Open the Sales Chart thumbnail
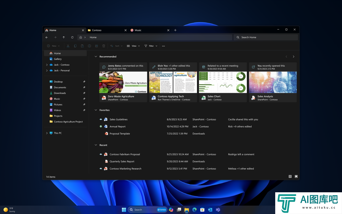 (223, 82)
